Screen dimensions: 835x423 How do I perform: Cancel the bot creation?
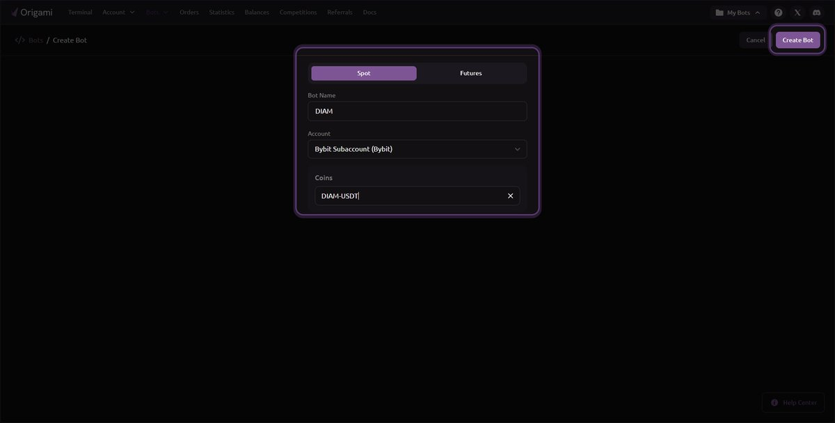click(755, 40)
